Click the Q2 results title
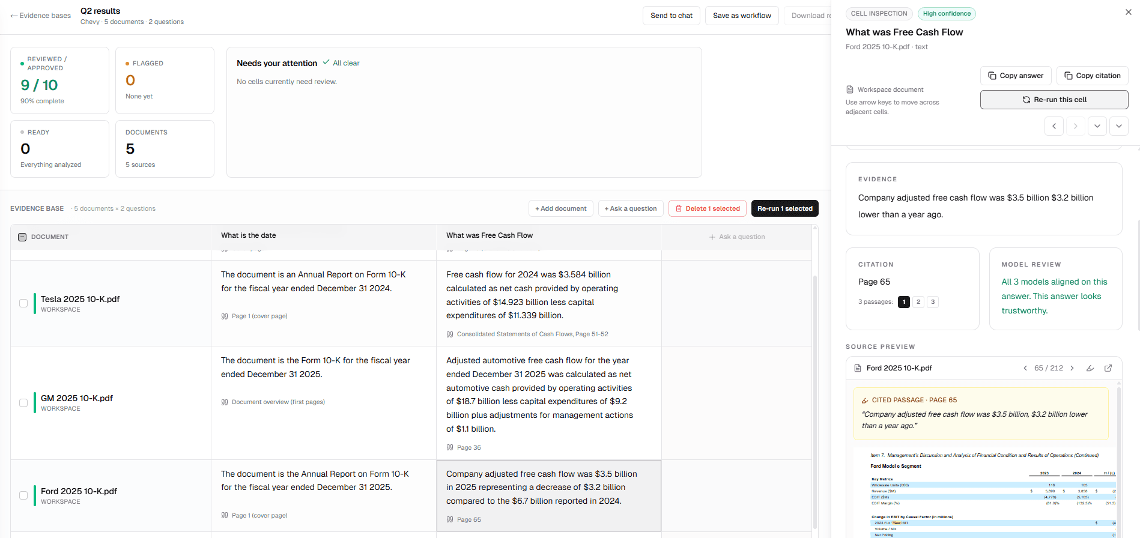The height and width of the screenshot is (538, 1140). coord(100,11)
